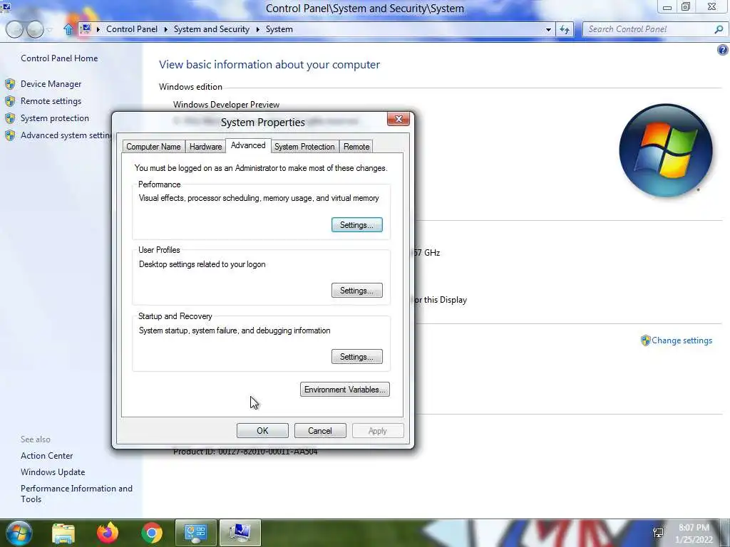Click shield icon beside Remote settings
The height and width of the screenshot is (547, 730).
tap(10, 101)
